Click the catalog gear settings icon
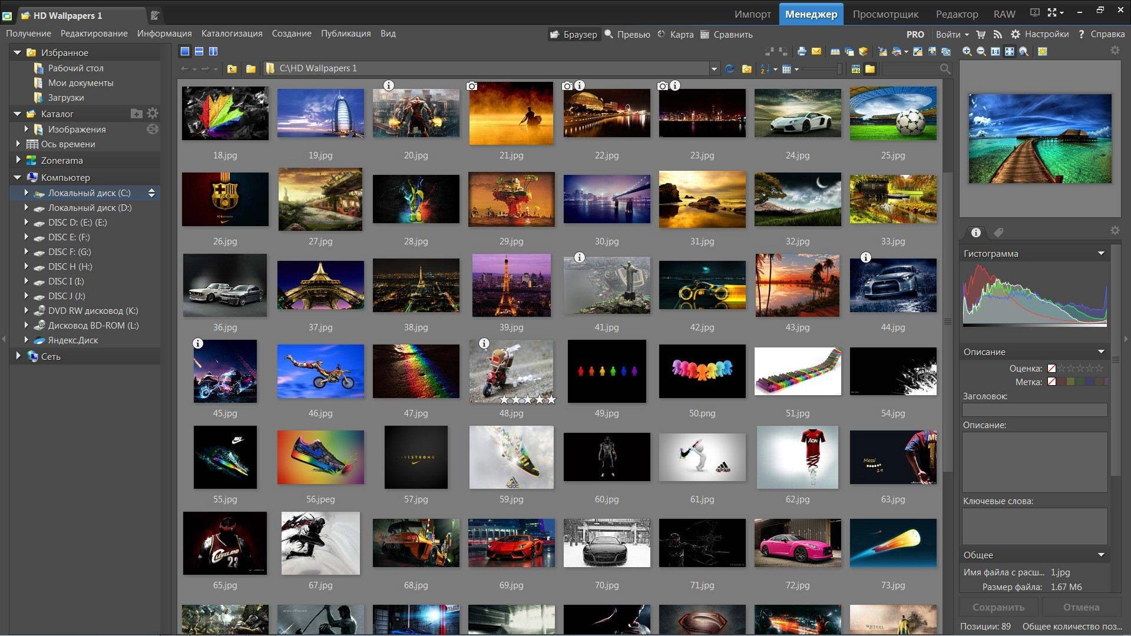This screenshot has height=636, width=1131. tap(153, 113)
